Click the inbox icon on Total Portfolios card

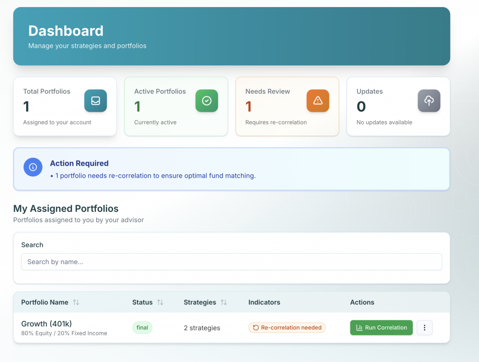point(95,101)
